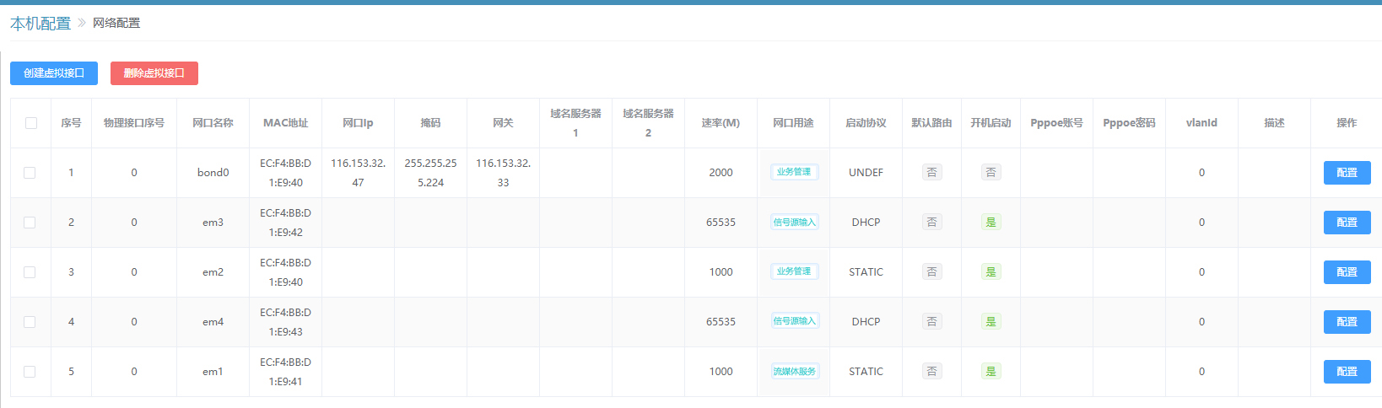Open em1 configuration with 配置 button
The image size is (1382, 408).
coord(1347,372)
